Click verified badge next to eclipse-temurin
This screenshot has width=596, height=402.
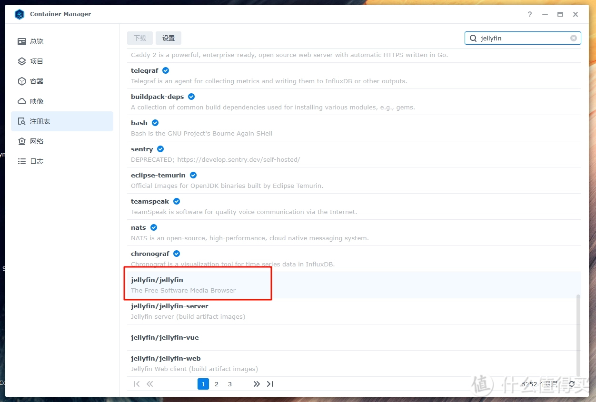point(193,175)
